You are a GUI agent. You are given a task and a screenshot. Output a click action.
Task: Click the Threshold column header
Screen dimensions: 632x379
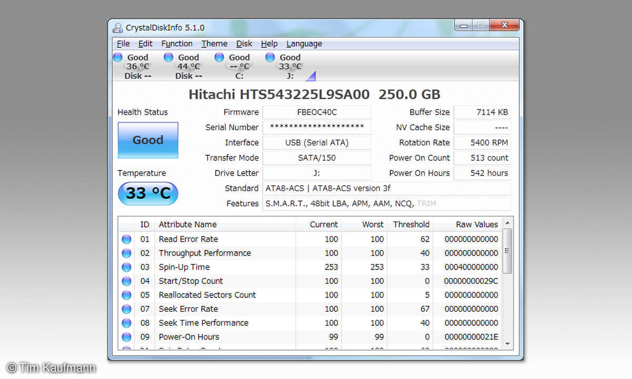tap(410, 224)
